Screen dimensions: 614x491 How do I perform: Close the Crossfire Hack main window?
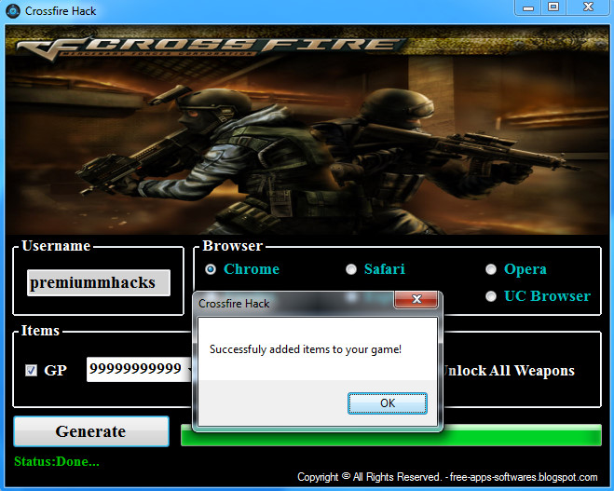tap(588, 7)
